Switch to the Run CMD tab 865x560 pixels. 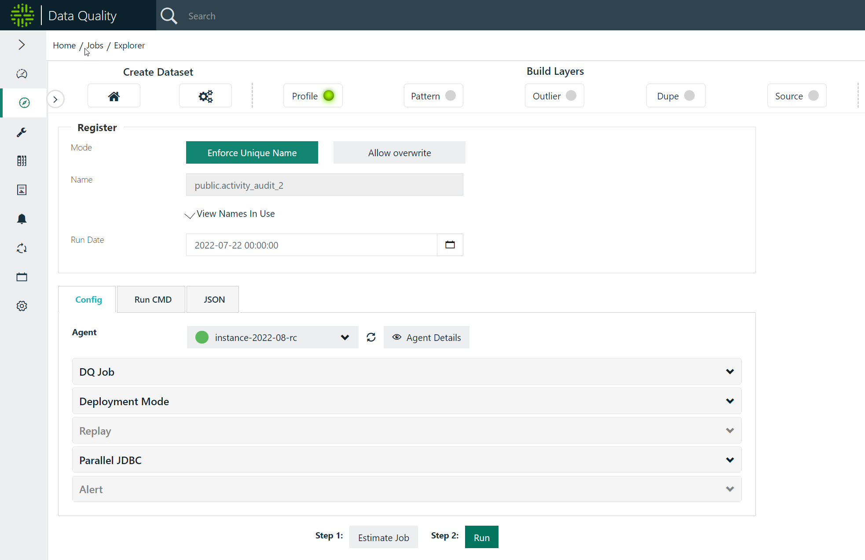click(x=153, y=300)
